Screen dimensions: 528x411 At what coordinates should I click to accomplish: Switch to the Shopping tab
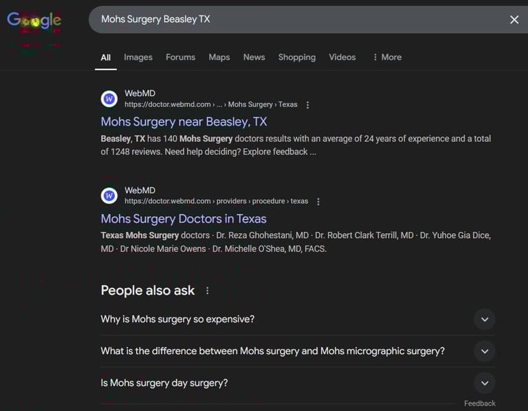point(297,58)
